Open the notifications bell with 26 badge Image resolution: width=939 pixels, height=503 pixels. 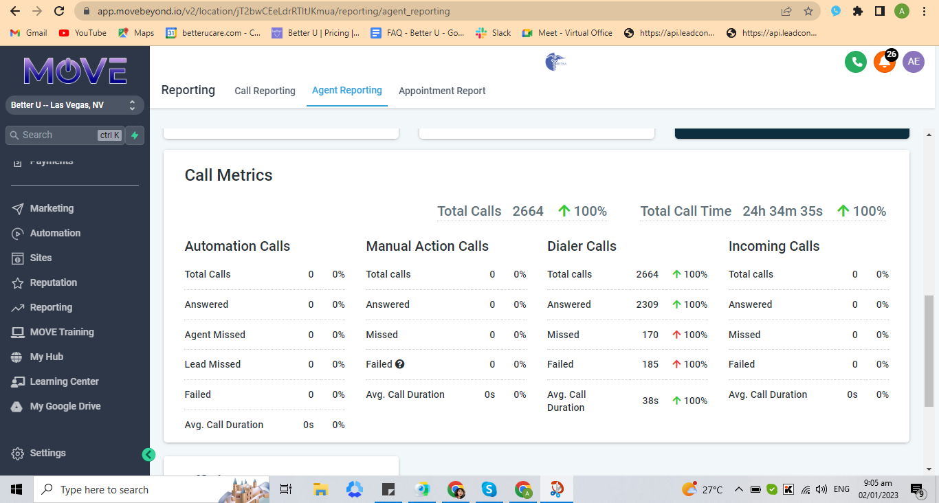pos(885,62)
